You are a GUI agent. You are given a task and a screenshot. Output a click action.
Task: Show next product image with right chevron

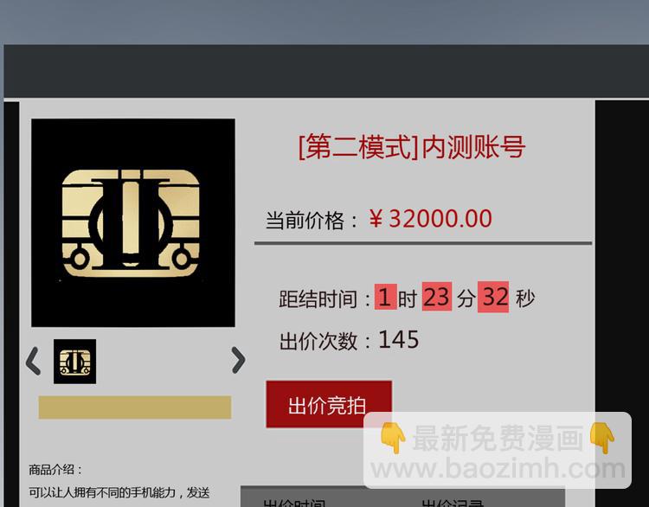pos(239,360)
